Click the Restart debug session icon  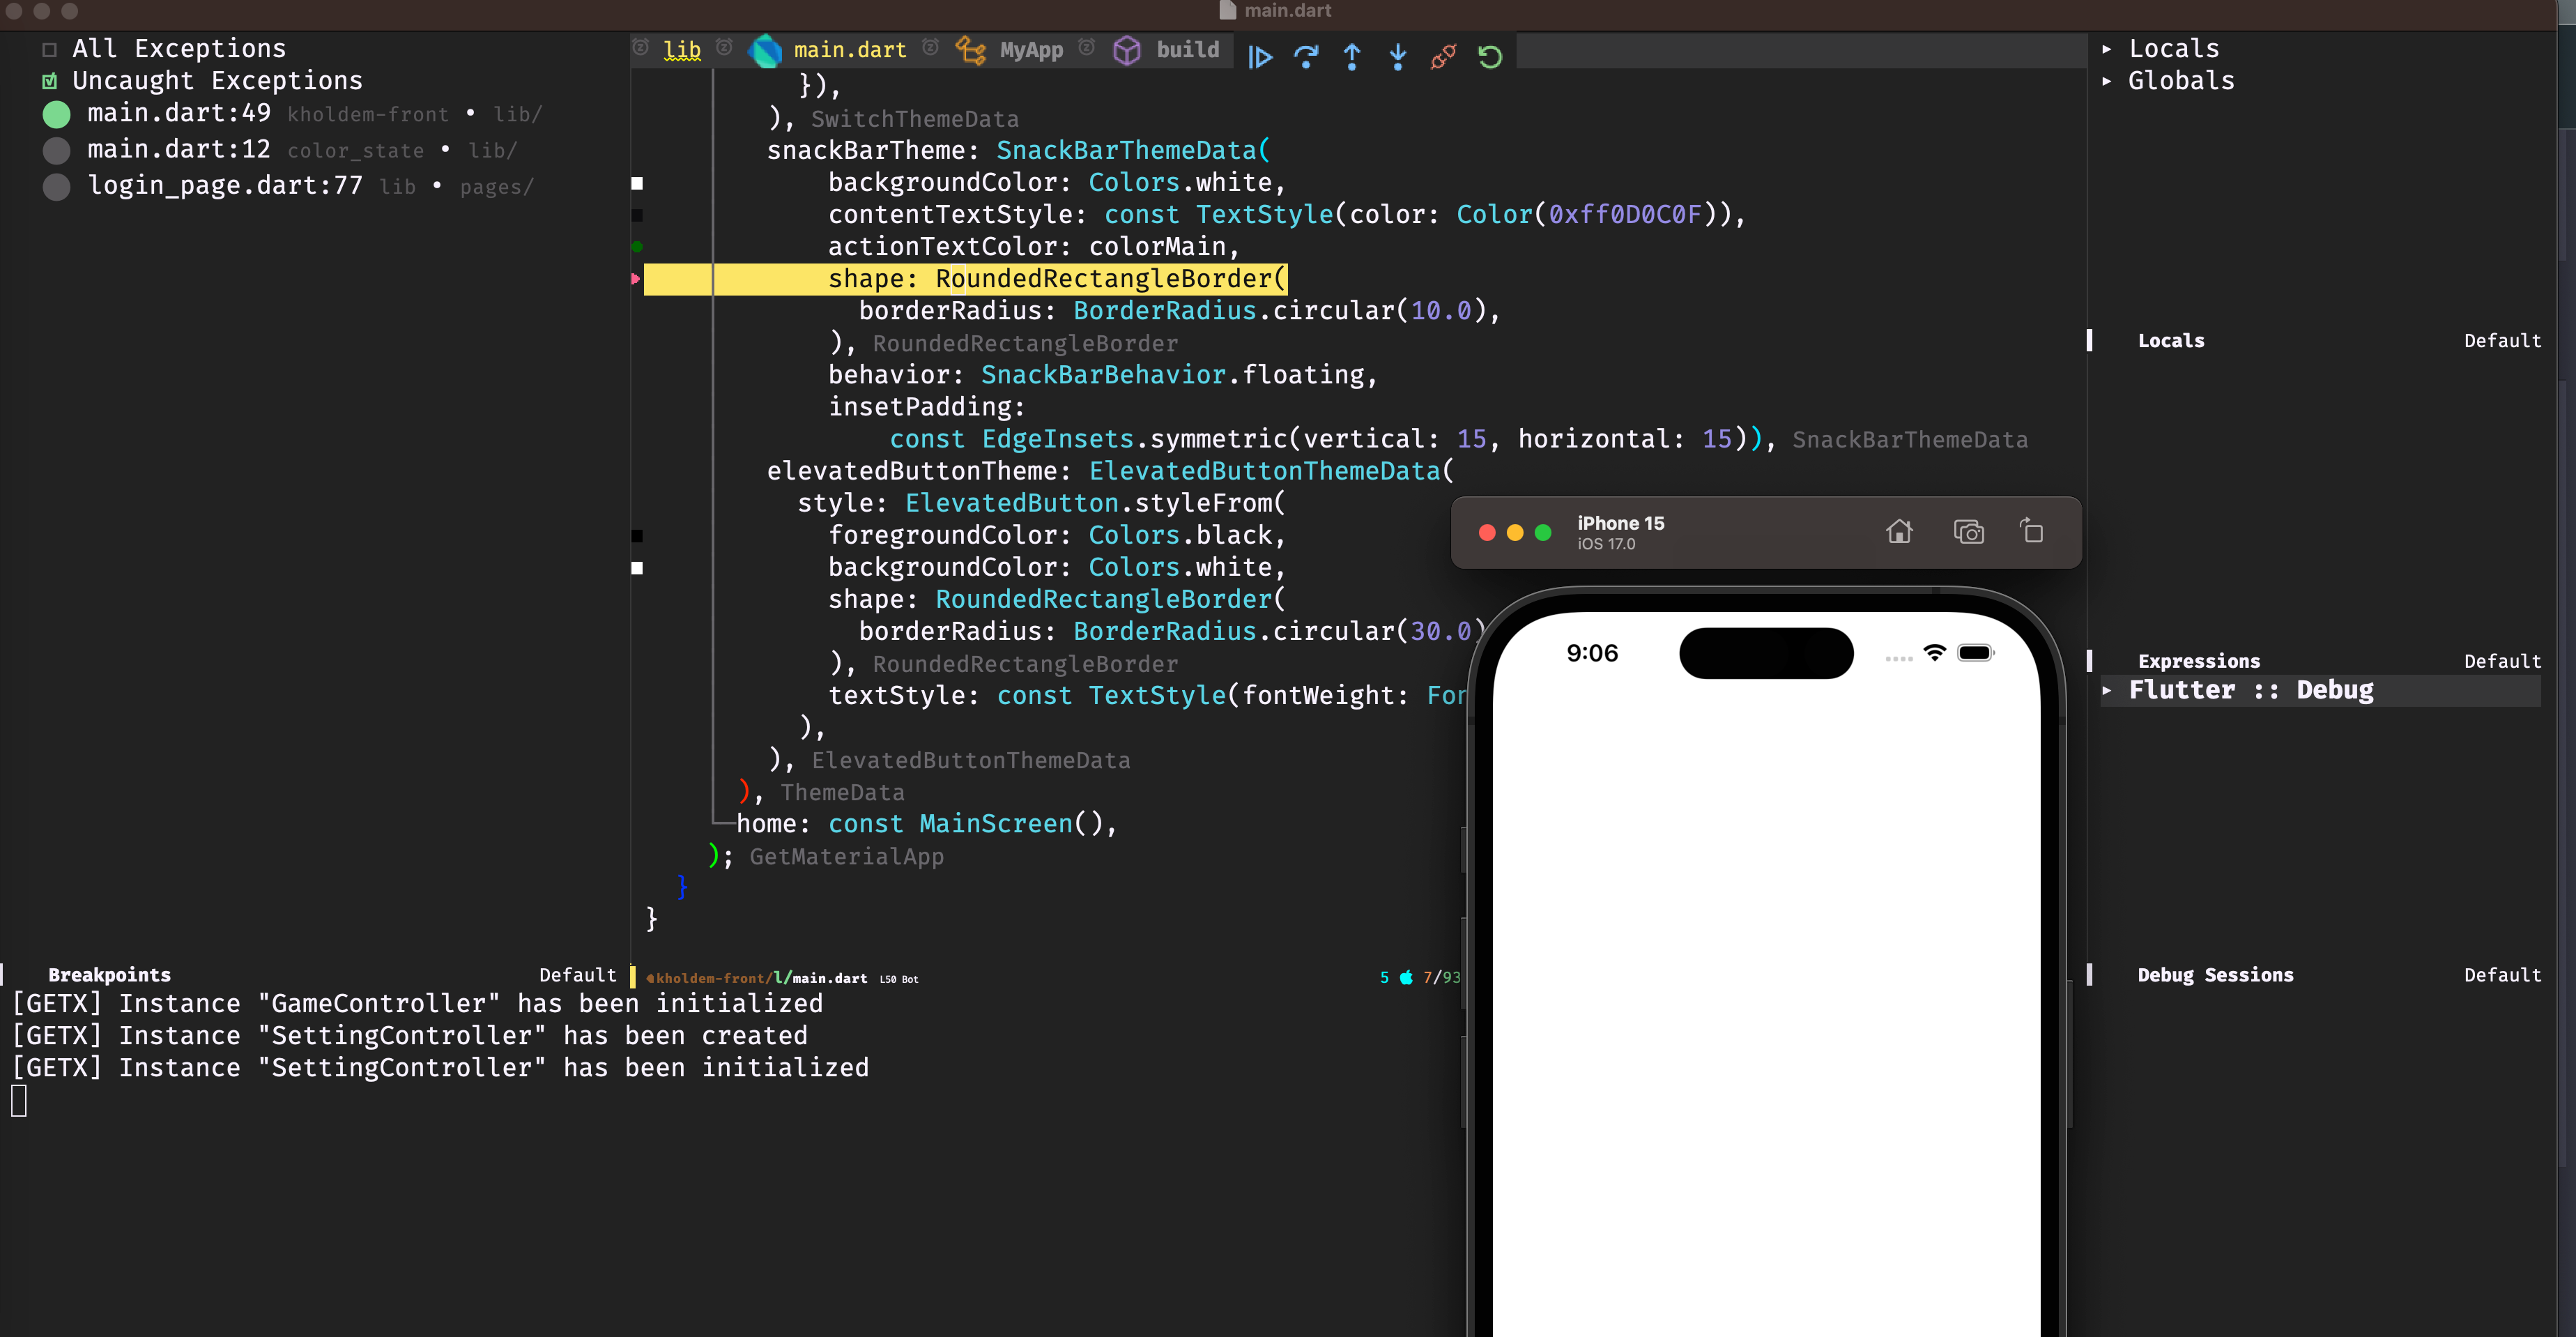1489,57
